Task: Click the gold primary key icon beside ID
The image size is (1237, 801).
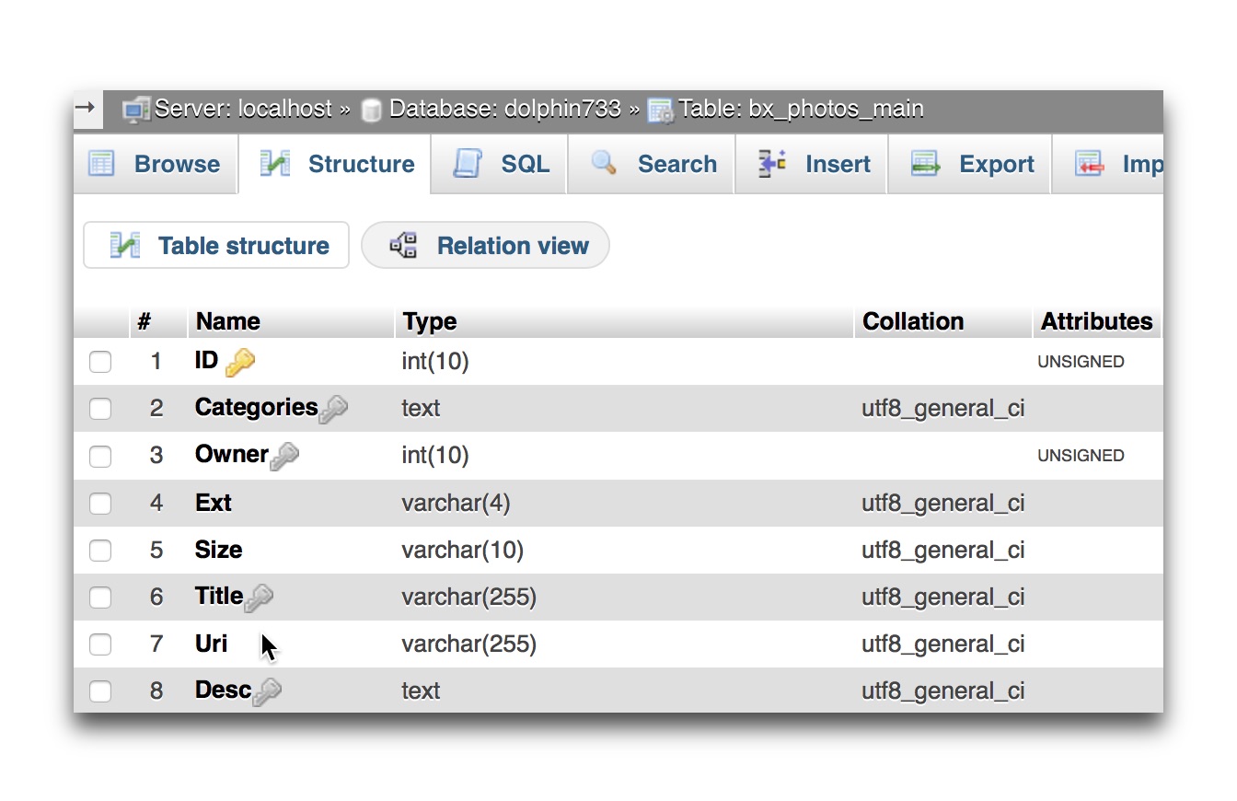Action: point(239,363)
